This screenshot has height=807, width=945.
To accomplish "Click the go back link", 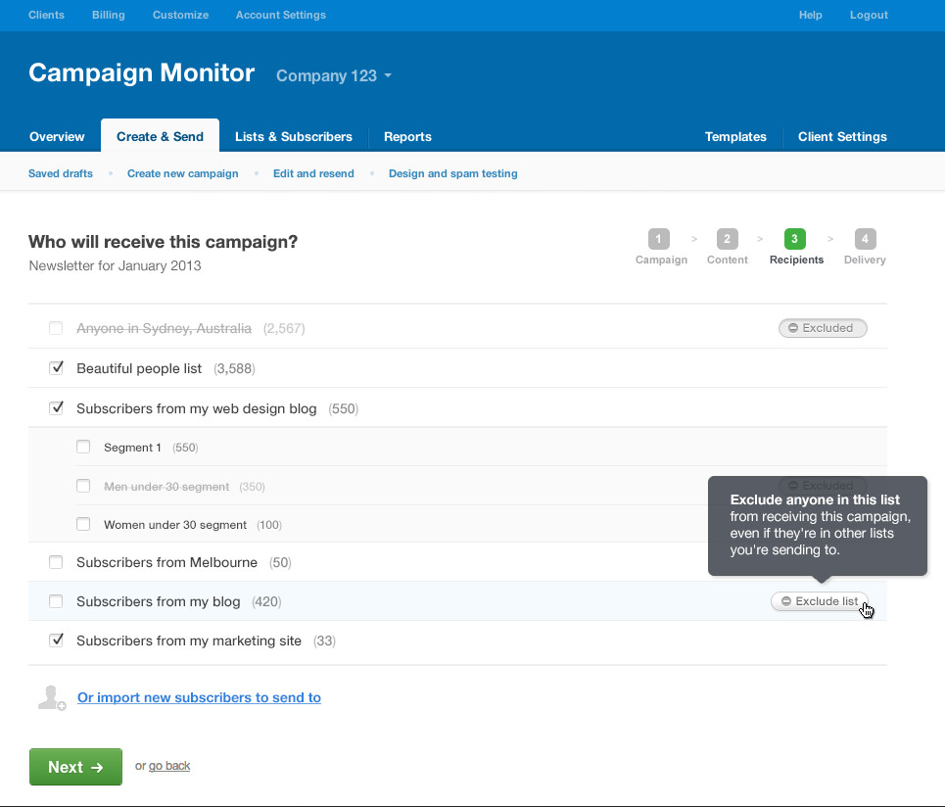I will (x=168, y=766).
